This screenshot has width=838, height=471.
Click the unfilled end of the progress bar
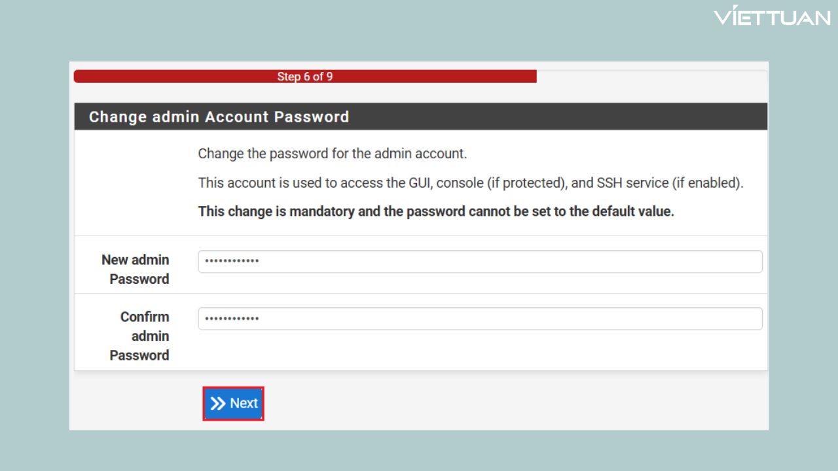pos(651,77)
